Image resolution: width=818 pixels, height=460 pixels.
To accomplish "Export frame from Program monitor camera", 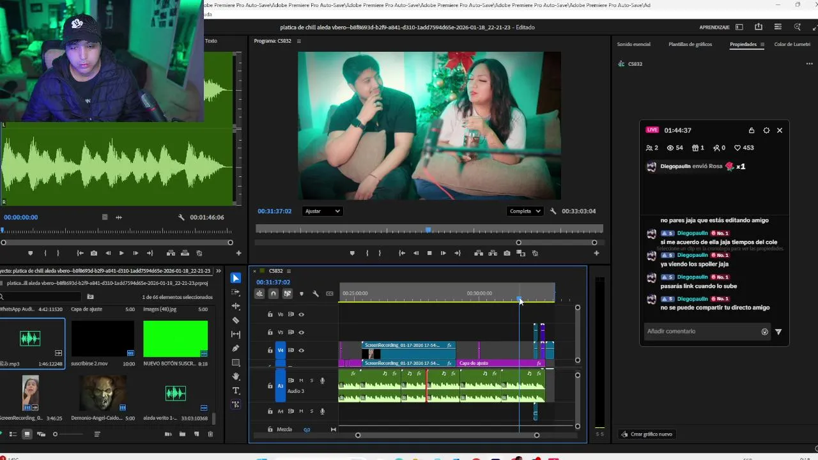I will pyautogui.click(x=507, y=253).
